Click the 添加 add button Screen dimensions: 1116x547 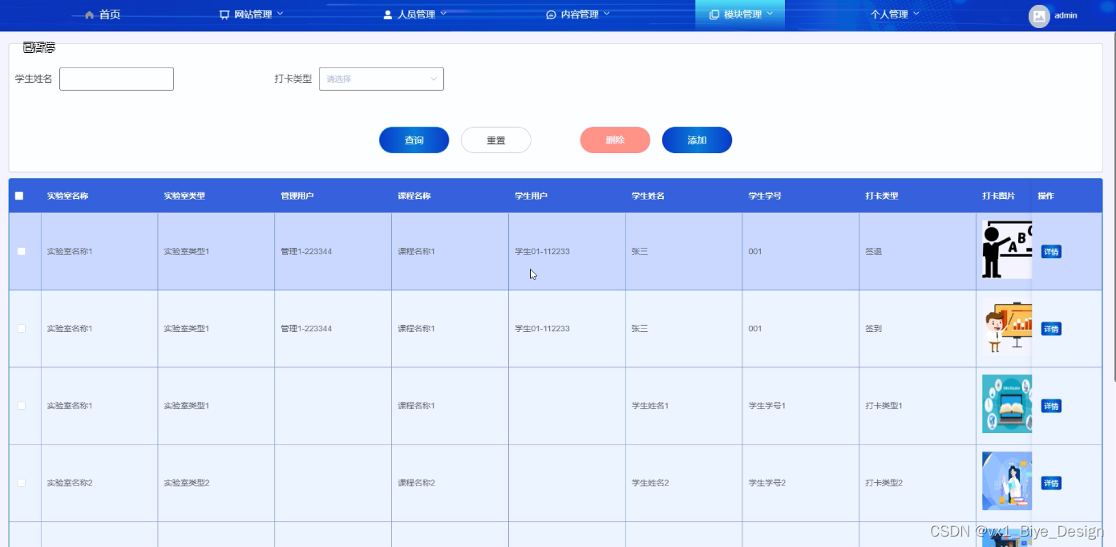tap(697, 140)
